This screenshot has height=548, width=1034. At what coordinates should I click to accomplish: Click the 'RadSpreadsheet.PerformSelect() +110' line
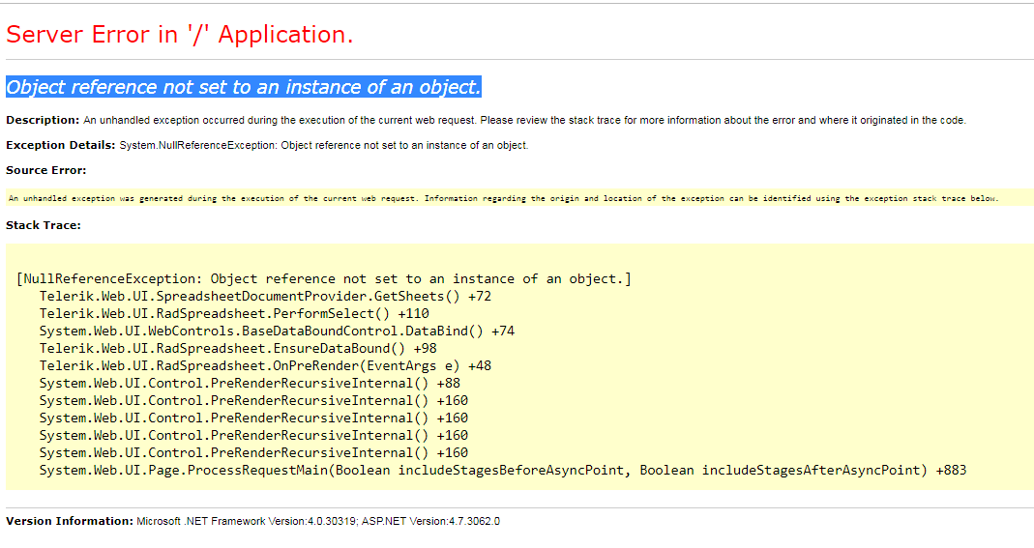click(234, 313)
